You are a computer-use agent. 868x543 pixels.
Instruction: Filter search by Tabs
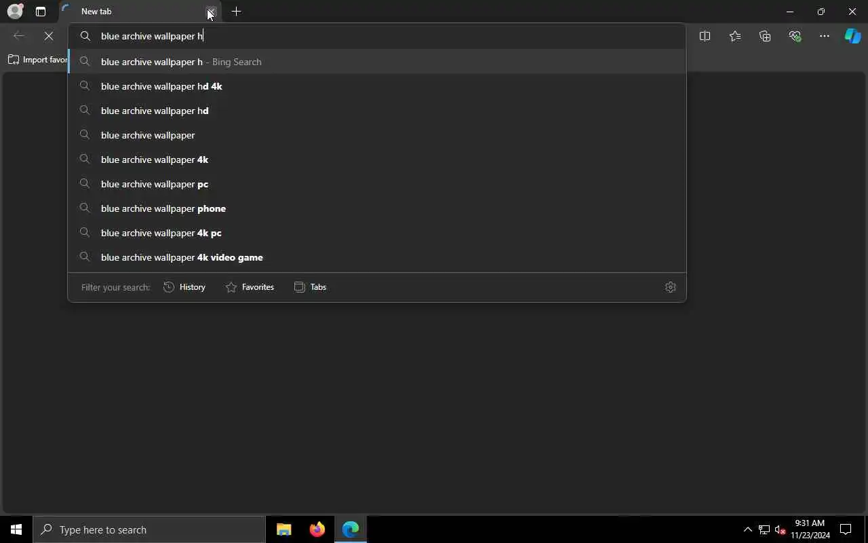tap(310, 287)
